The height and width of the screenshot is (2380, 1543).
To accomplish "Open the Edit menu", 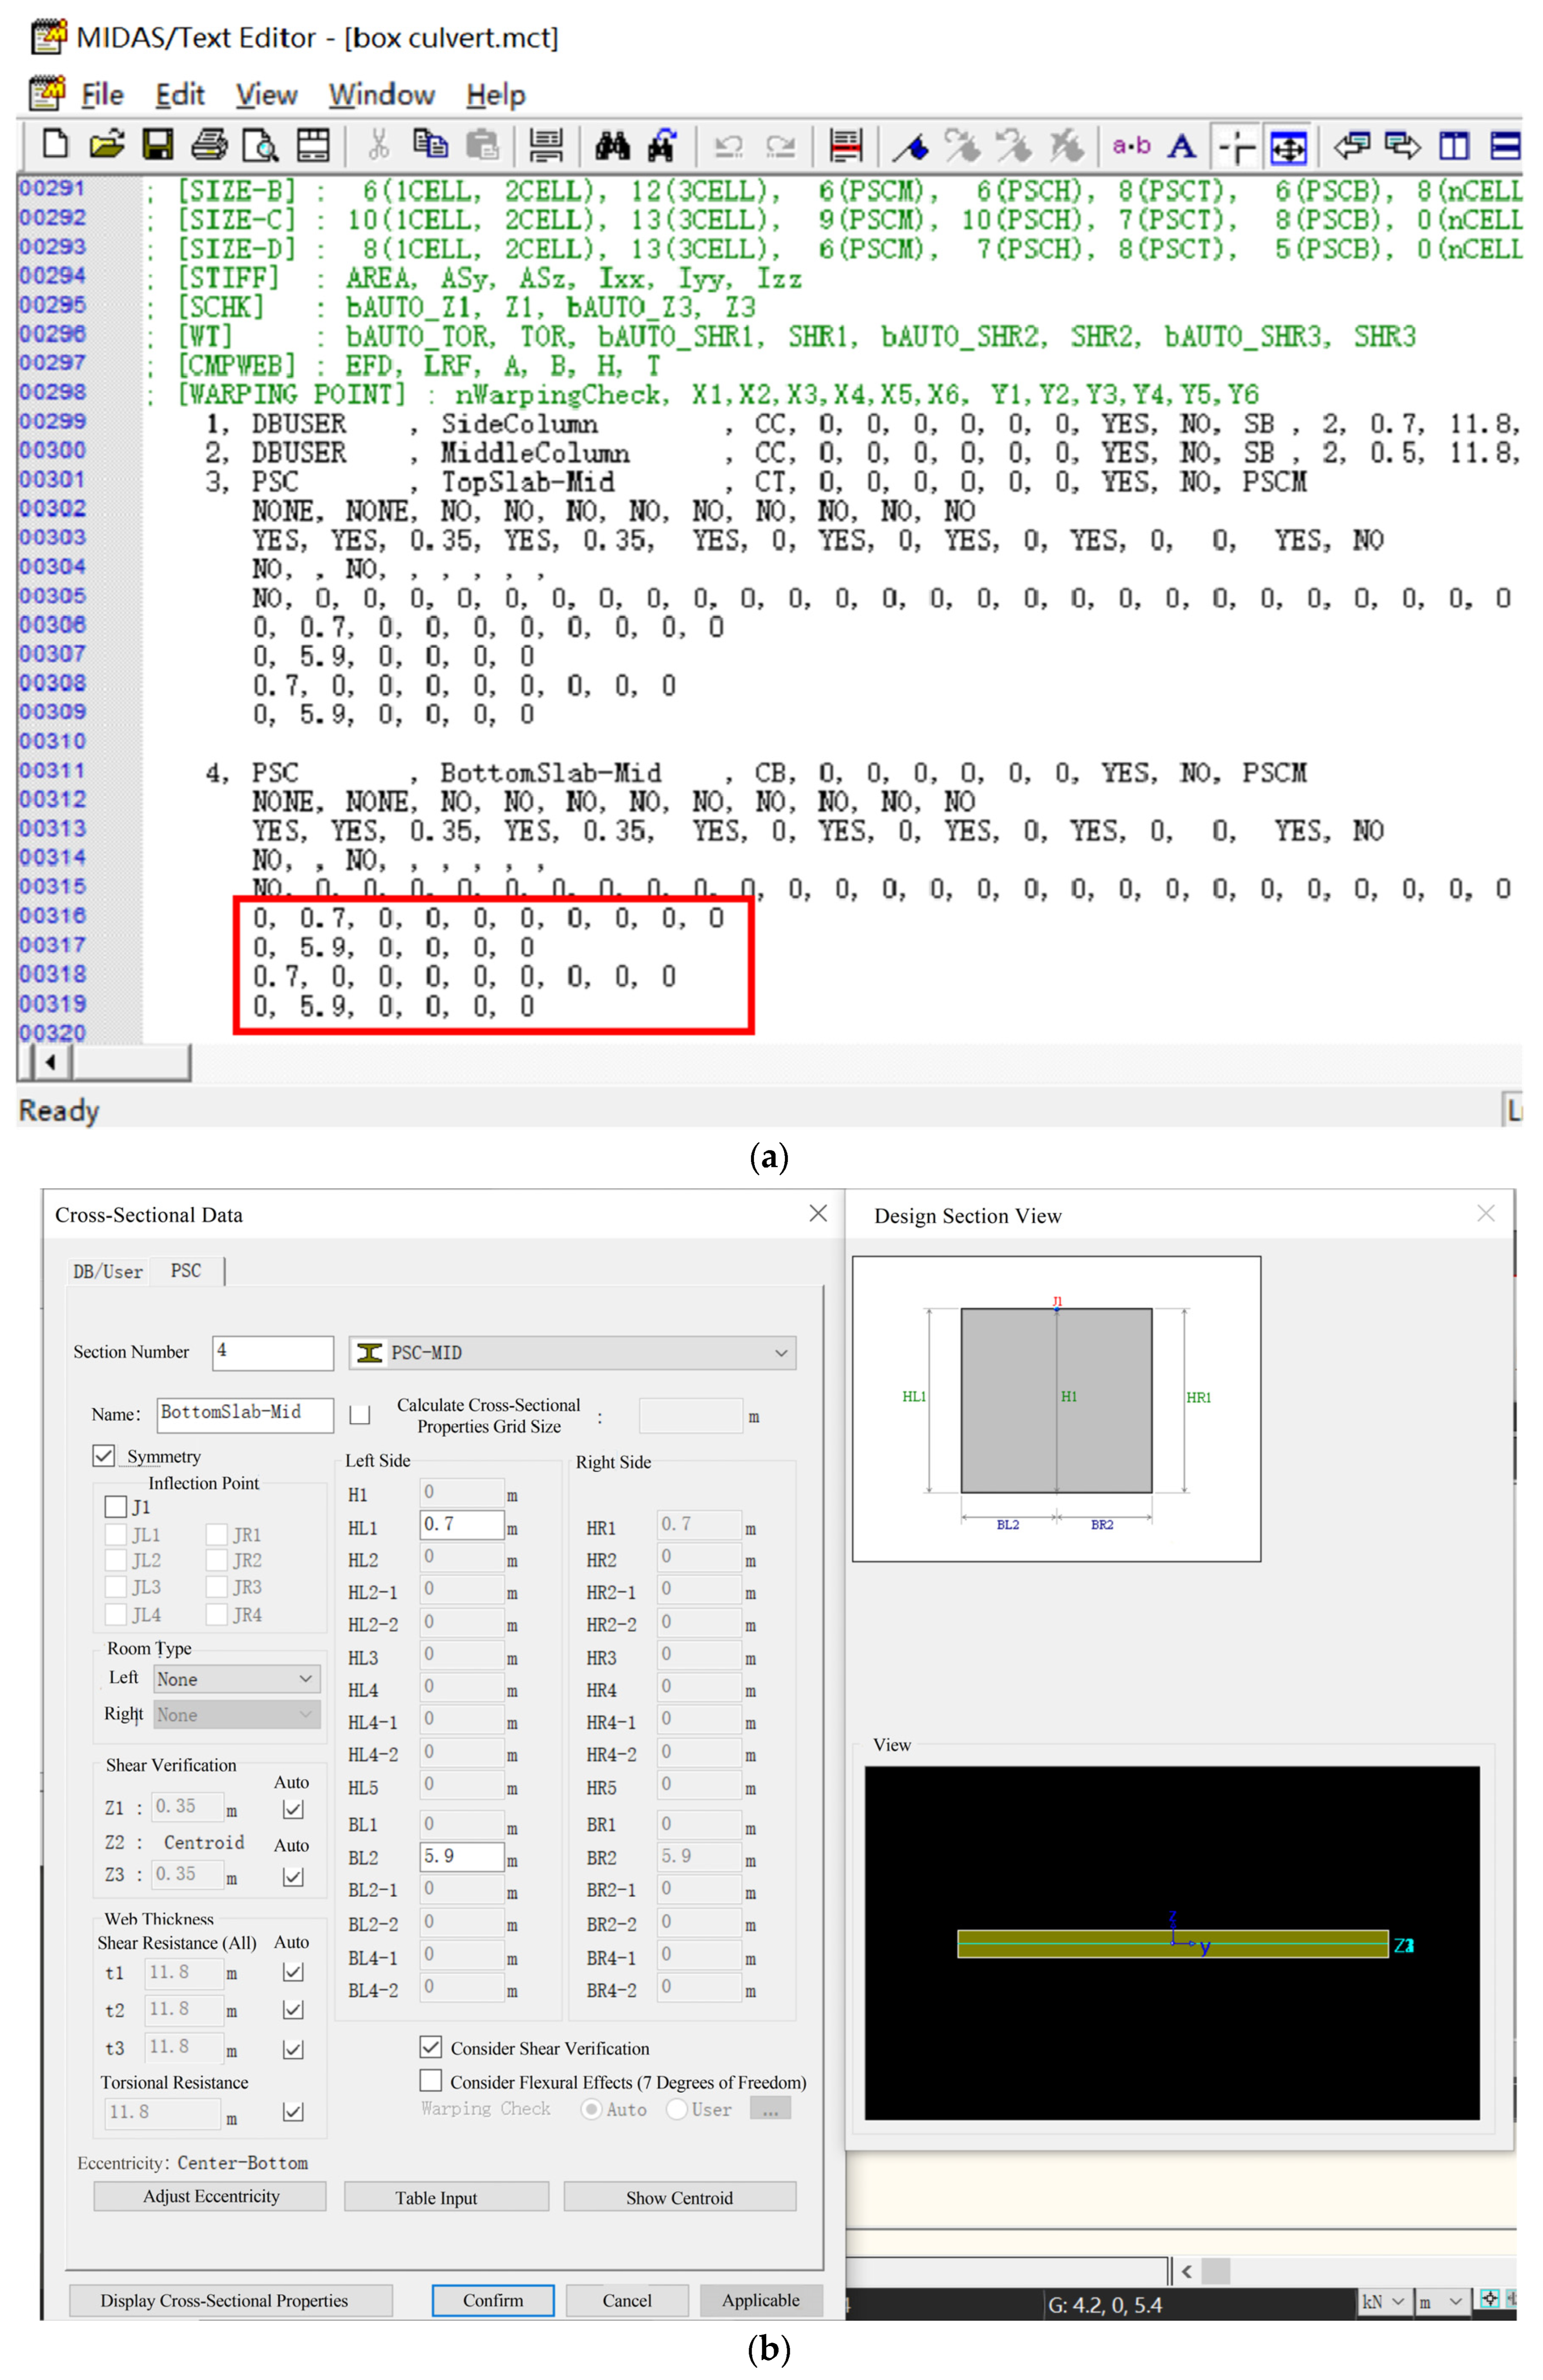I will [x=180, y=94].
